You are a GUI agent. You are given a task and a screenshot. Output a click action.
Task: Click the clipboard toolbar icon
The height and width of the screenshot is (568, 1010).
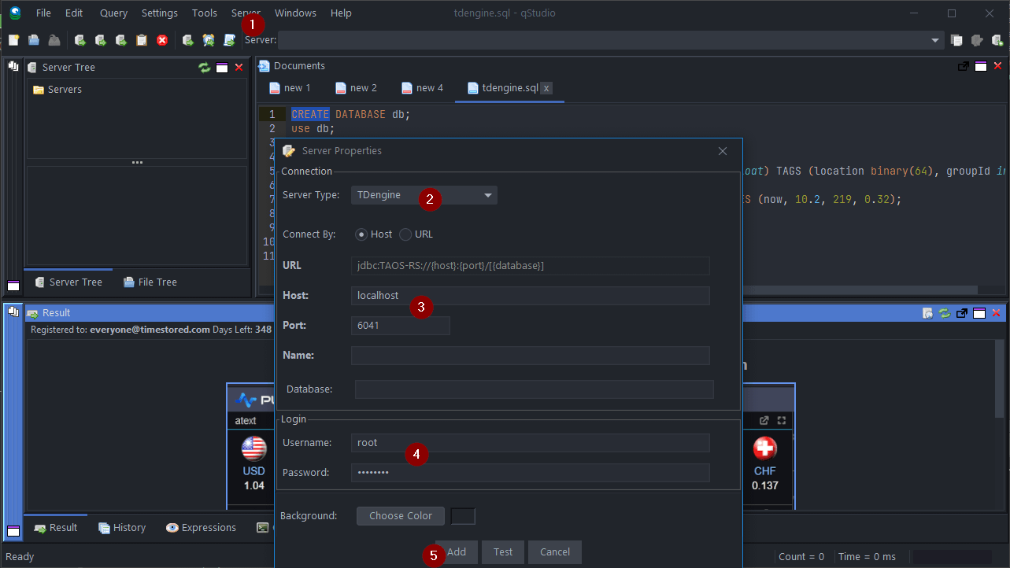(142, 40)
